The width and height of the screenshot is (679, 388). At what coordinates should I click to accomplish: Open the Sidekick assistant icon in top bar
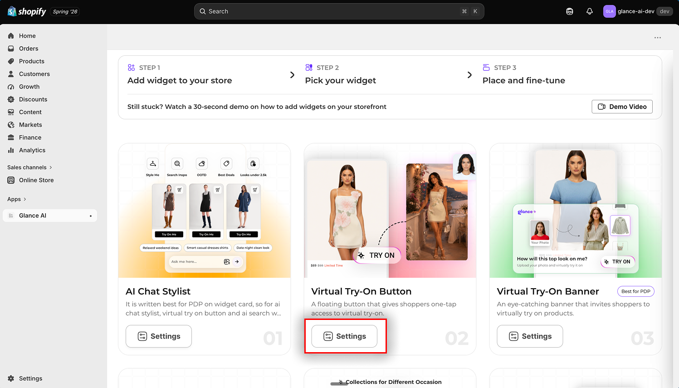pyautogui.click(x=570, y=11)
